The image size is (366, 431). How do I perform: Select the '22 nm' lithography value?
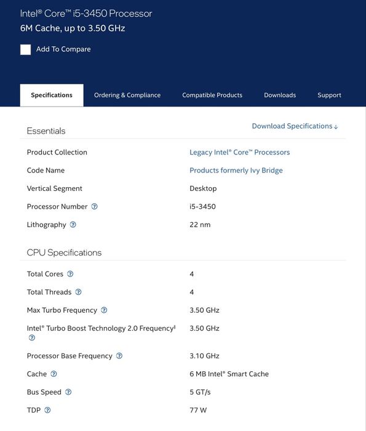200,225
